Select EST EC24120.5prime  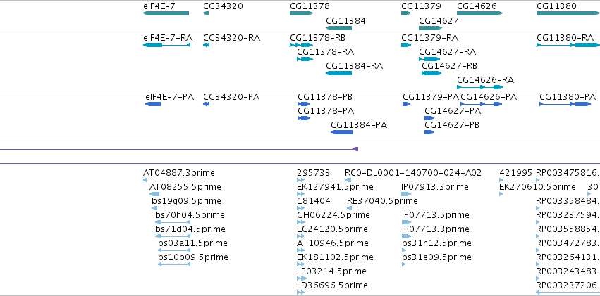[301, 236]
